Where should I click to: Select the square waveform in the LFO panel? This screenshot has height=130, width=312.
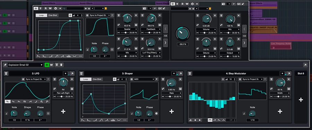pyautogui.click(x=25, y=101)
